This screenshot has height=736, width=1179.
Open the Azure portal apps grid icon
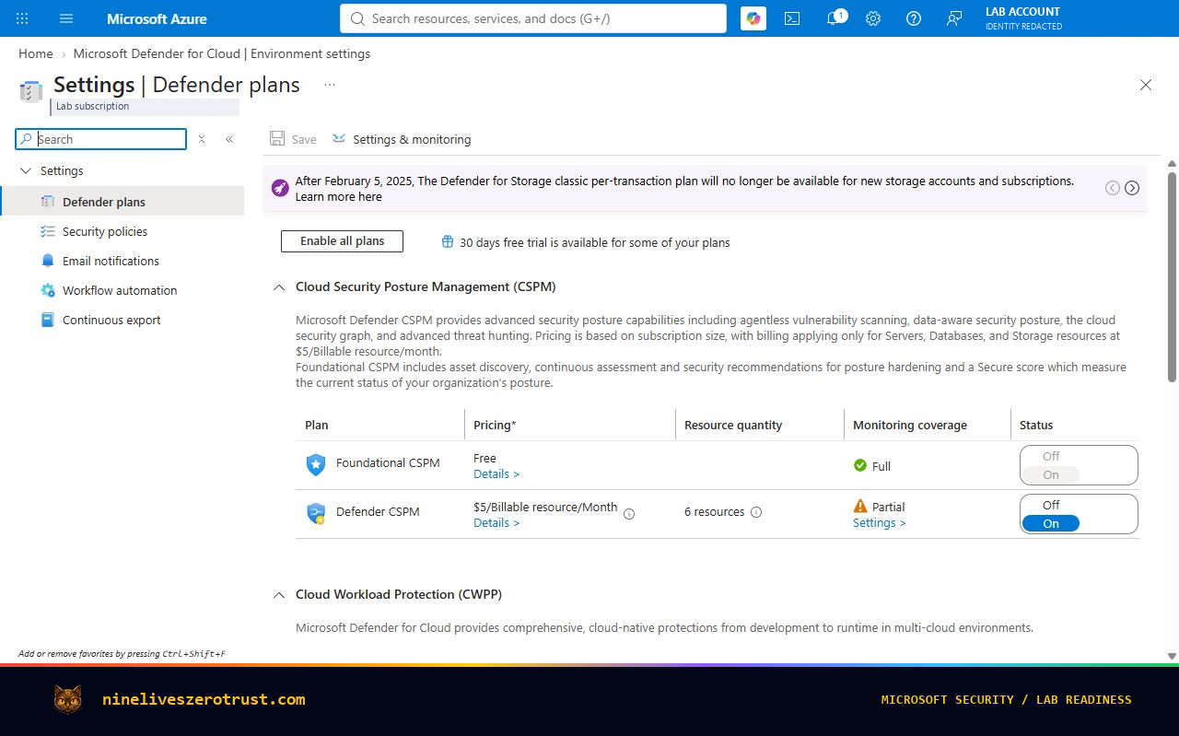click(22, 18)
